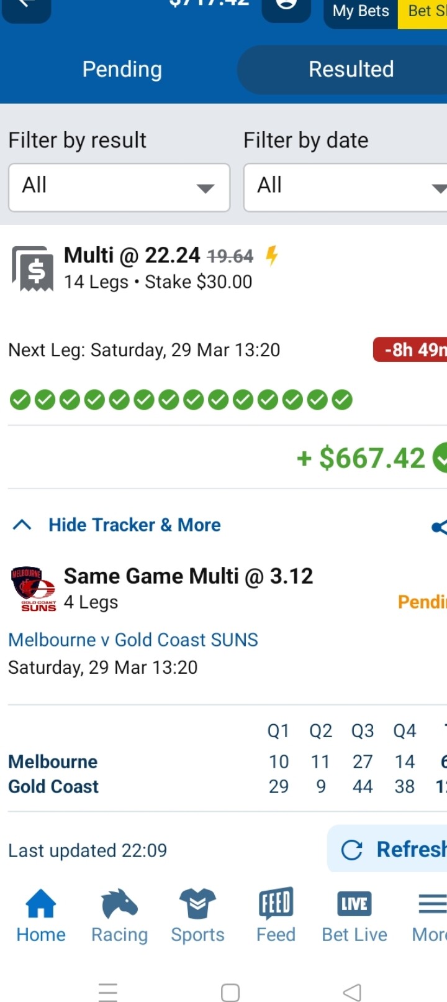Select My Bets at top
This screenshot has height=1002, width=447.
click(x=361, y=11)
